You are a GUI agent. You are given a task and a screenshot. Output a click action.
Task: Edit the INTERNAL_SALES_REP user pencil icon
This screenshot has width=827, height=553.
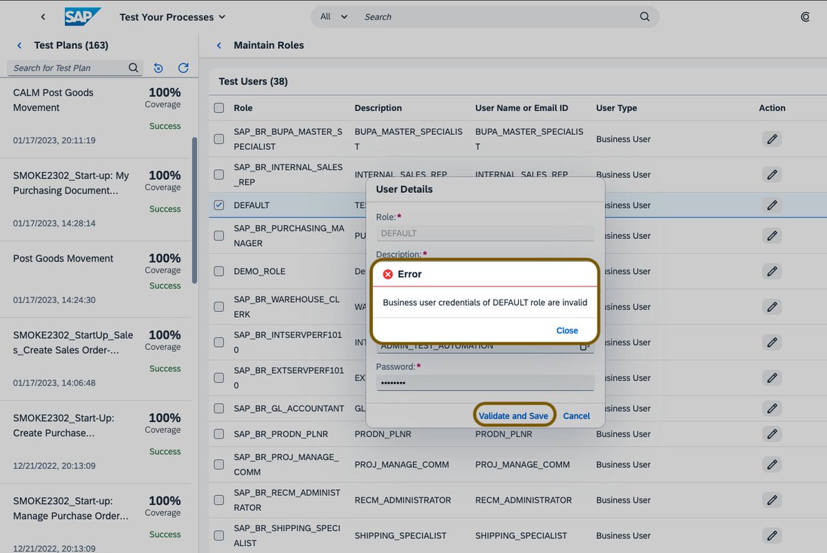click(x=772, y=175)
